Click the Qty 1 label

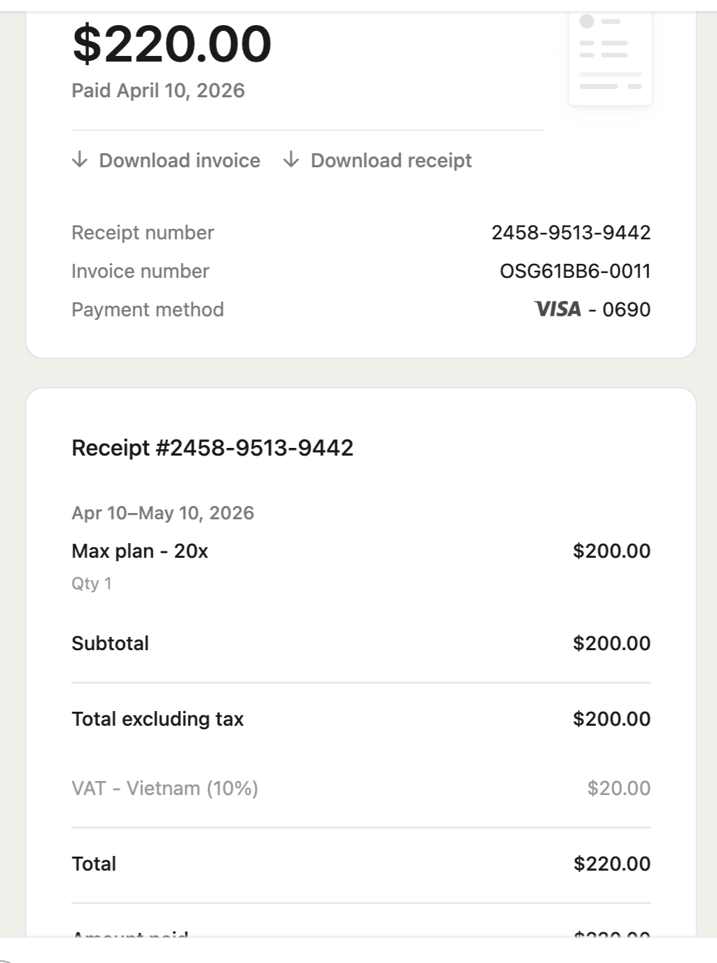(x=92, y=584)
